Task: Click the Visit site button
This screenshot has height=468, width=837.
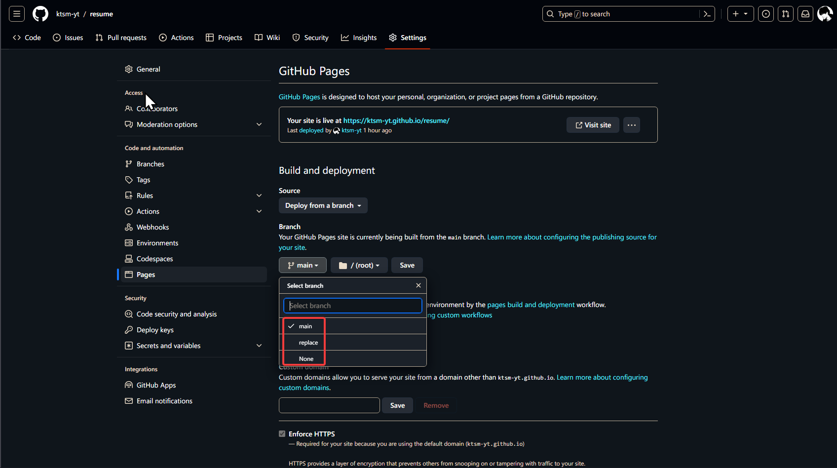Action: (x=593, y=125)
